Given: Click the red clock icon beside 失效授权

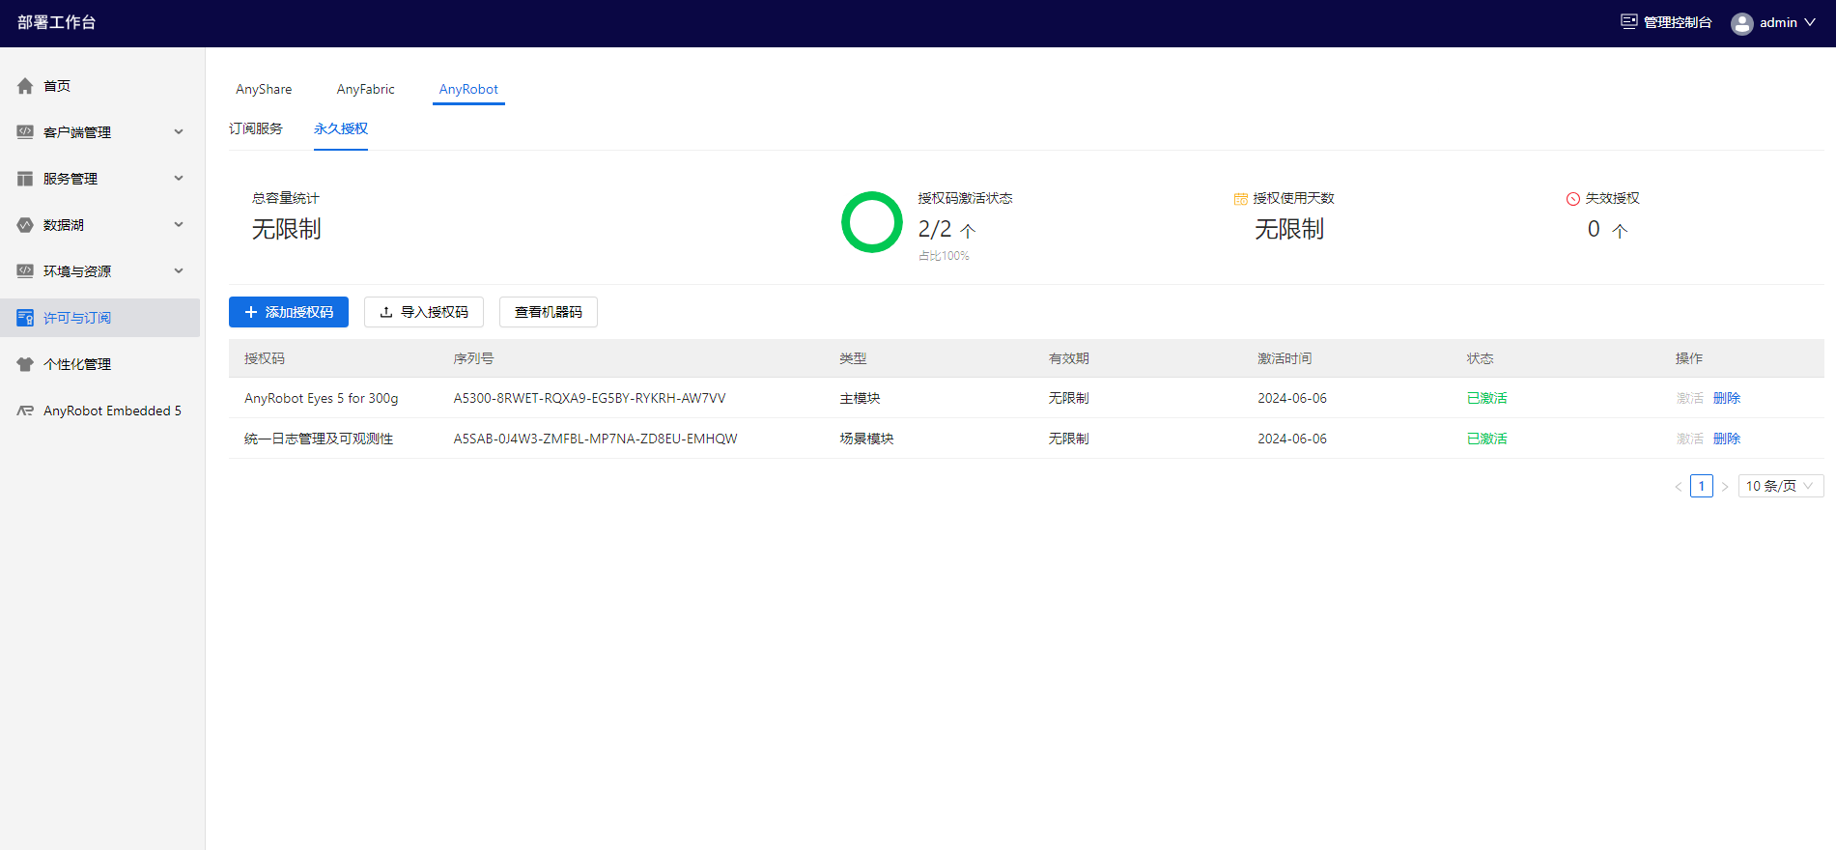Looking at the screenshot, I should click(1573, 199).
